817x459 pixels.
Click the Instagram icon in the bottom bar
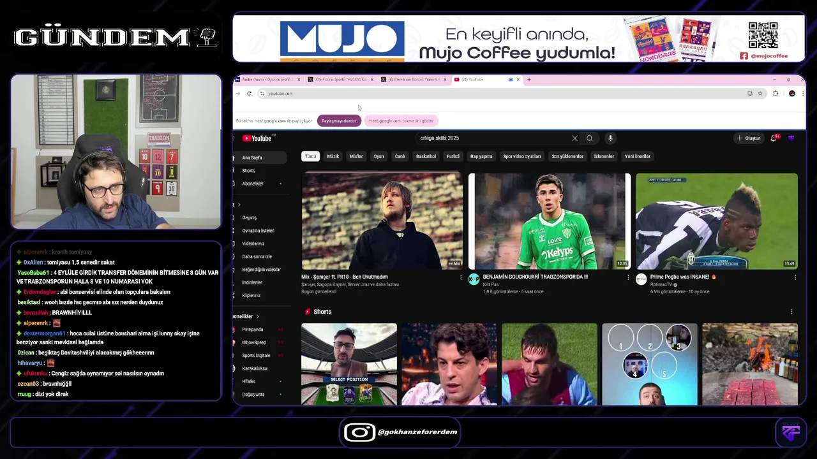(x=359, y=432)
